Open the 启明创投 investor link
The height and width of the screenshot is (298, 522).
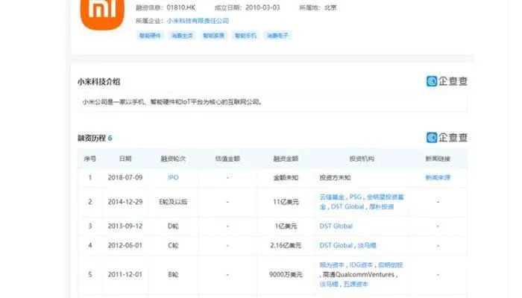click(x=390, y=265)
